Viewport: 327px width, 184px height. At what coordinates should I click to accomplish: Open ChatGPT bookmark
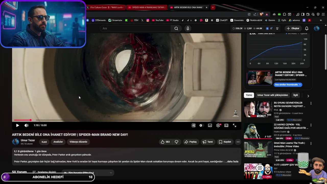click(222, 20)
